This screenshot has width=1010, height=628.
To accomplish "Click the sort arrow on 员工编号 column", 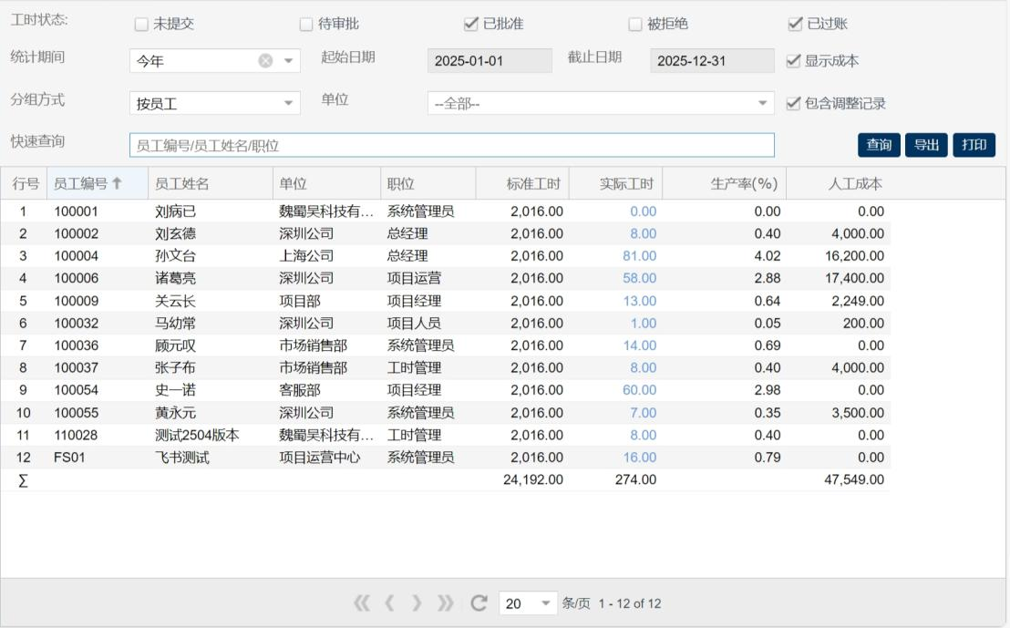I will [117, 184].
